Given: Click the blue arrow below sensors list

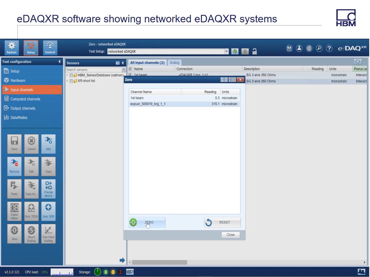Looking at the screenshot, I should [x=122, y=260].
